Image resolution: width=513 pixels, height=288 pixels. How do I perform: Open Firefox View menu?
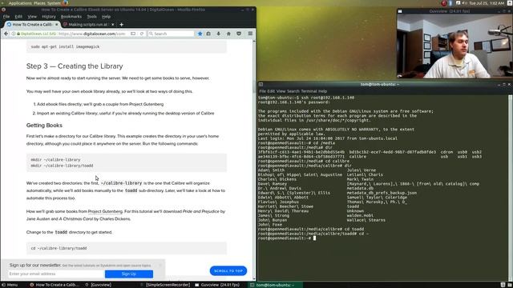pyautogui.click(x=32, y=16)
